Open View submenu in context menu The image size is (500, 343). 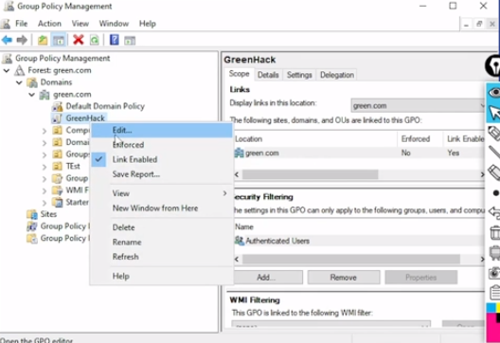tap(162, 193)
